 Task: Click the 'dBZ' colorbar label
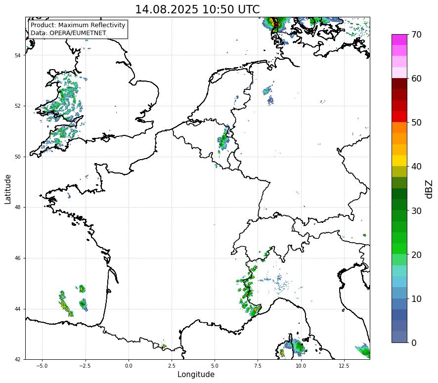coord(429,189)
